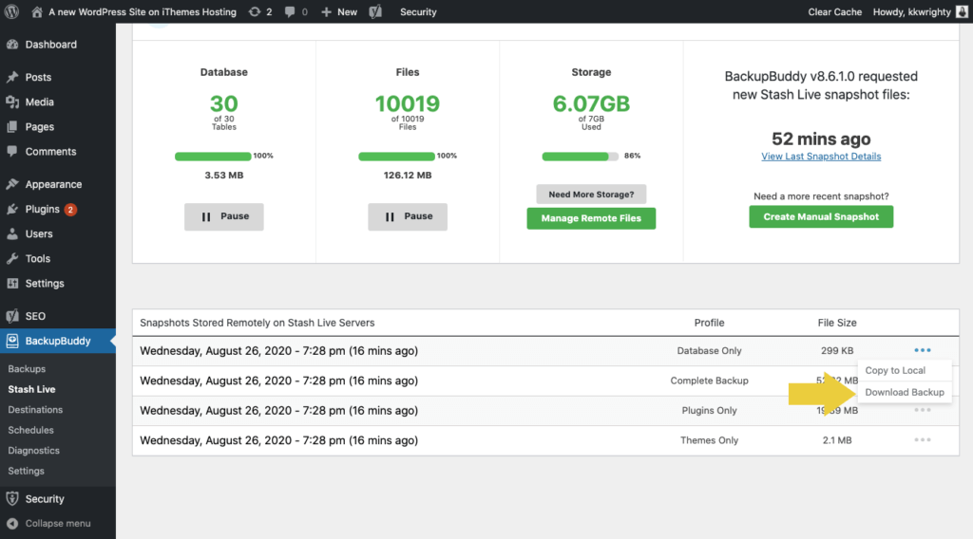Click the Pages icon in sidebar
Image resolution: width=973 pixels, height=539 pixels.
[x=12, y=127]
